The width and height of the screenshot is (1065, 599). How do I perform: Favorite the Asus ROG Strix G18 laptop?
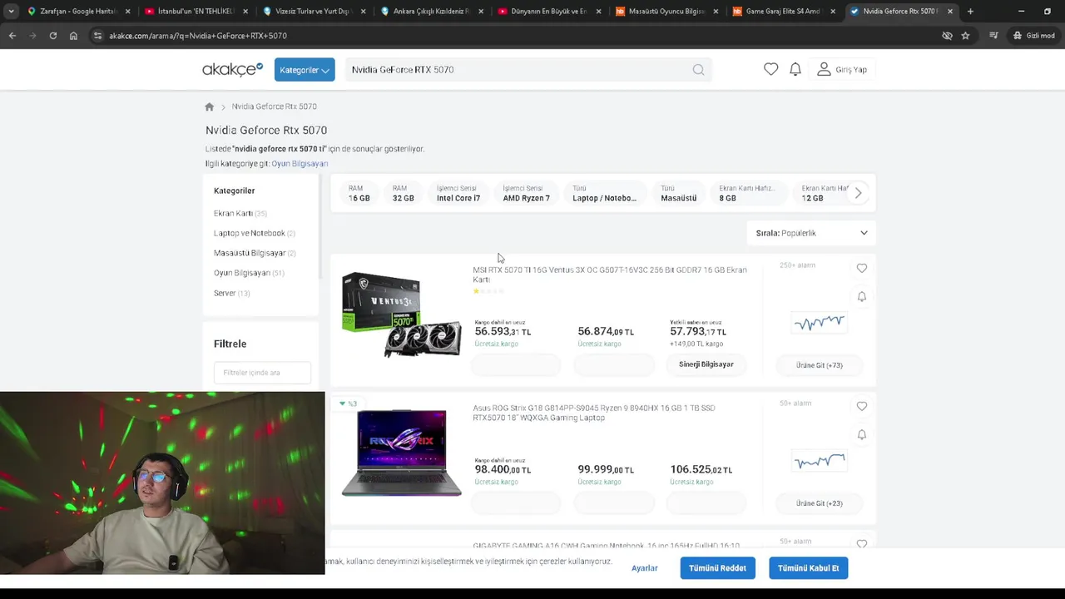pyautogui.click(x=862, y=406)
